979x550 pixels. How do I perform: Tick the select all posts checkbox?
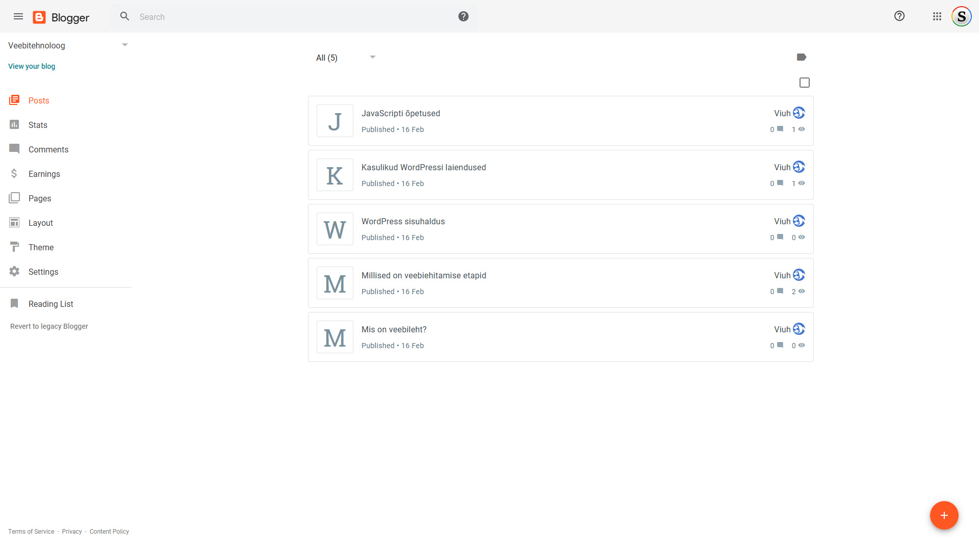(805, 83)
